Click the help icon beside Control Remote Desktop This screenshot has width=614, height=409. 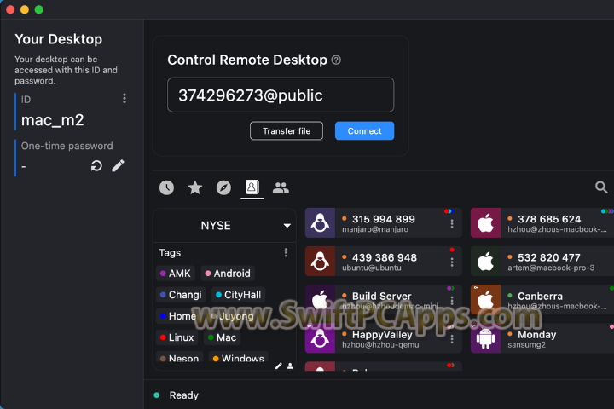tap(336, 60)
